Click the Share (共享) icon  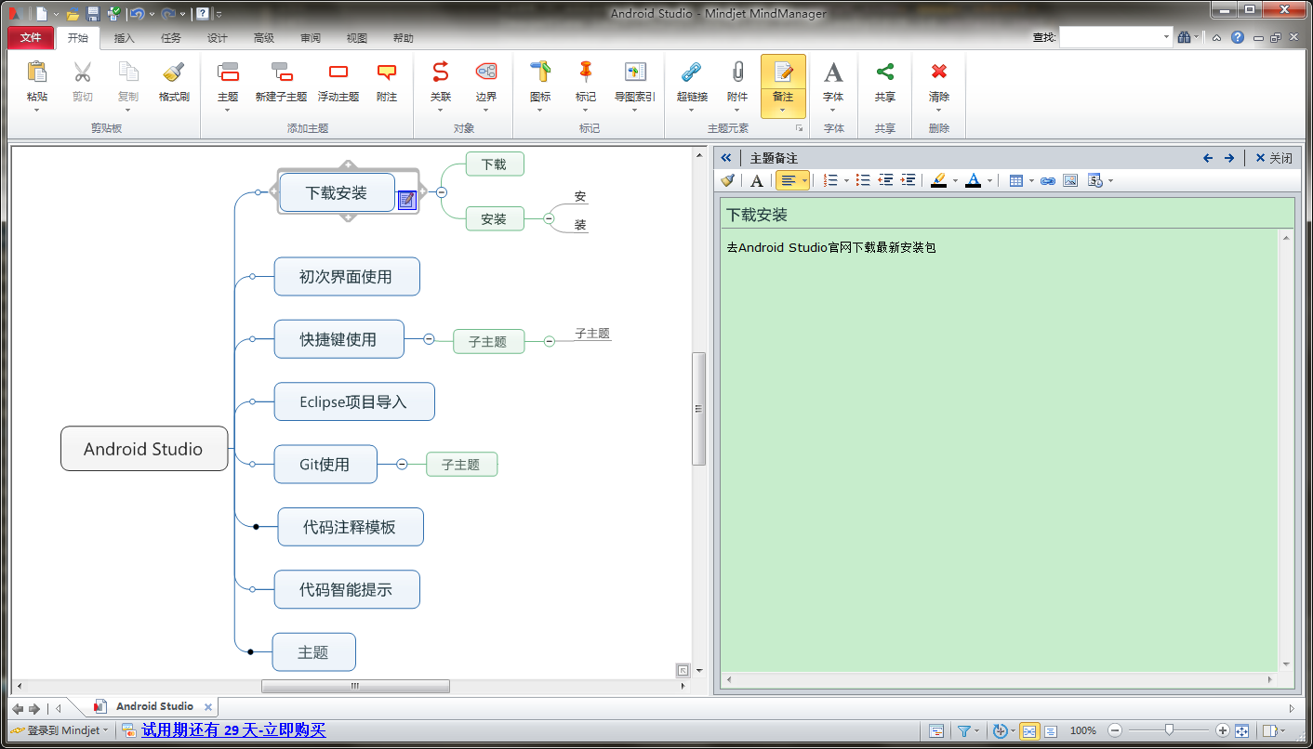click(885, 72)
